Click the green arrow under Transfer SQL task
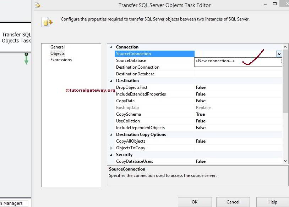The height and width of the screenshot is (207, 289). click(26, 59)
